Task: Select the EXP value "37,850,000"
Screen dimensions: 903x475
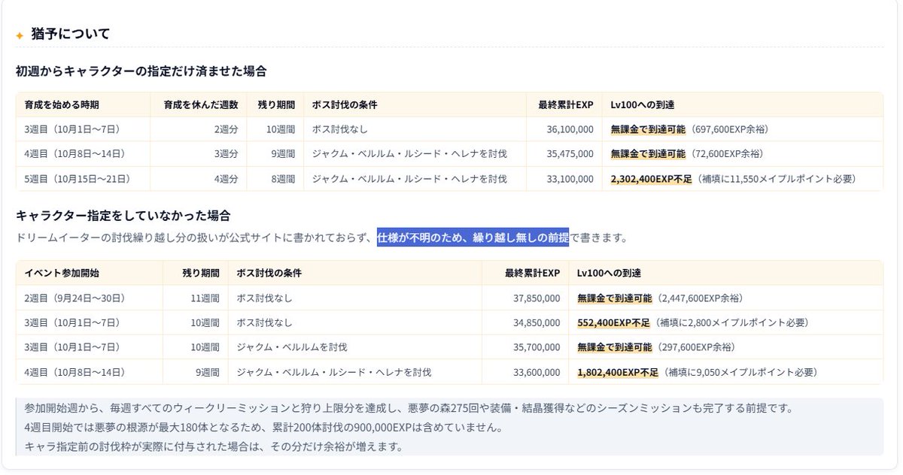Action: 537,298
